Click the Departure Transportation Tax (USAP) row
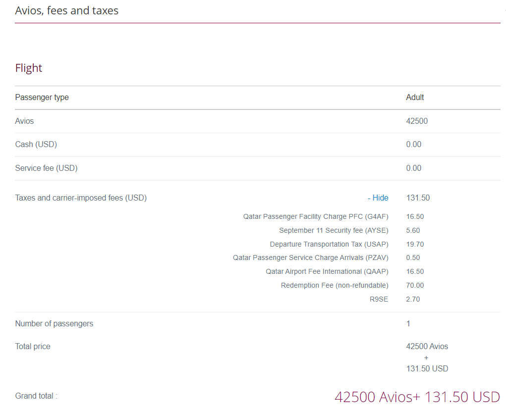Screen dimensions: 506x411 point(329,244)
